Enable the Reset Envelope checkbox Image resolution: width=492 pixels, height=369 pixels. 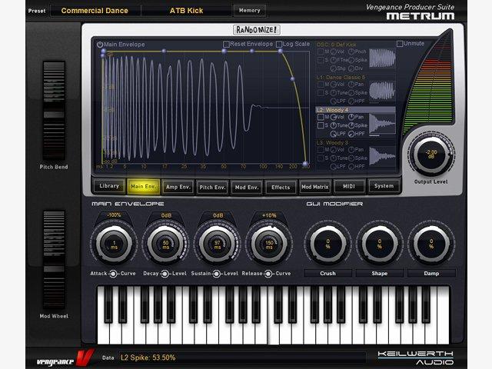coord(226,45)
